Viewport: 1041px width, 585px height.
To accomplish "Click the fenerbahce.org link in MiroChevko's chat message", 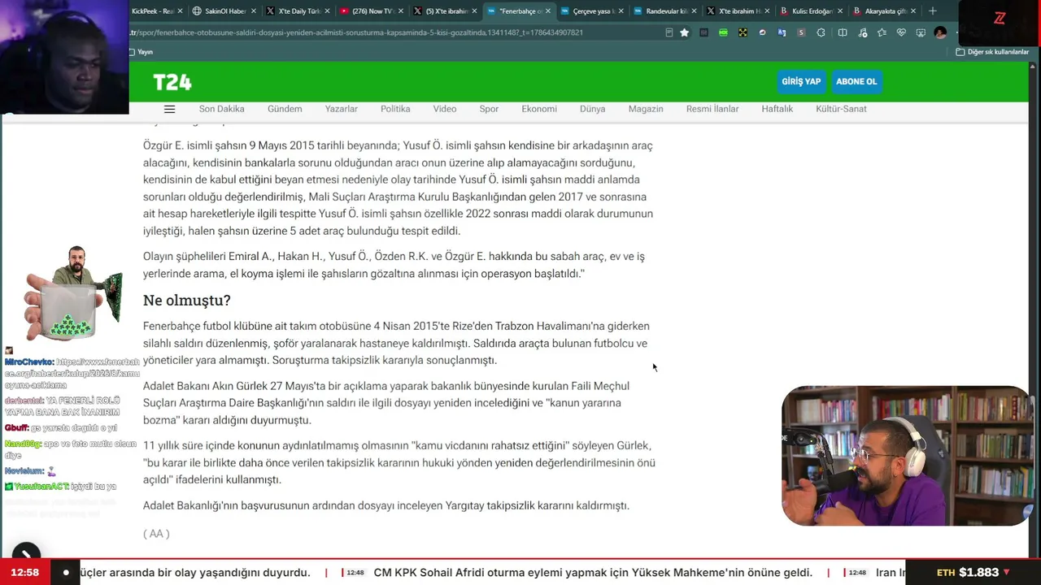I will (x=72, y=374).
